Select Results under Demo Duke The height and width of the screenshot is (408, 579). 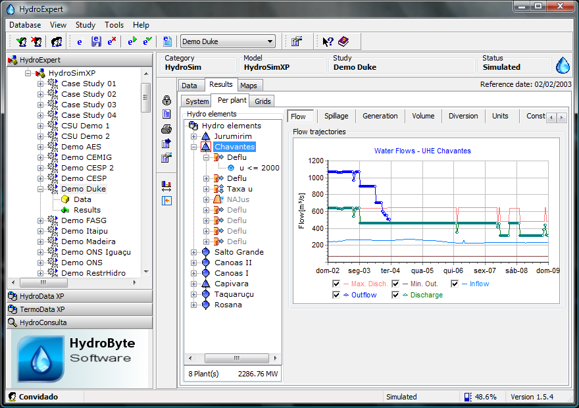[x=87, y=210]
